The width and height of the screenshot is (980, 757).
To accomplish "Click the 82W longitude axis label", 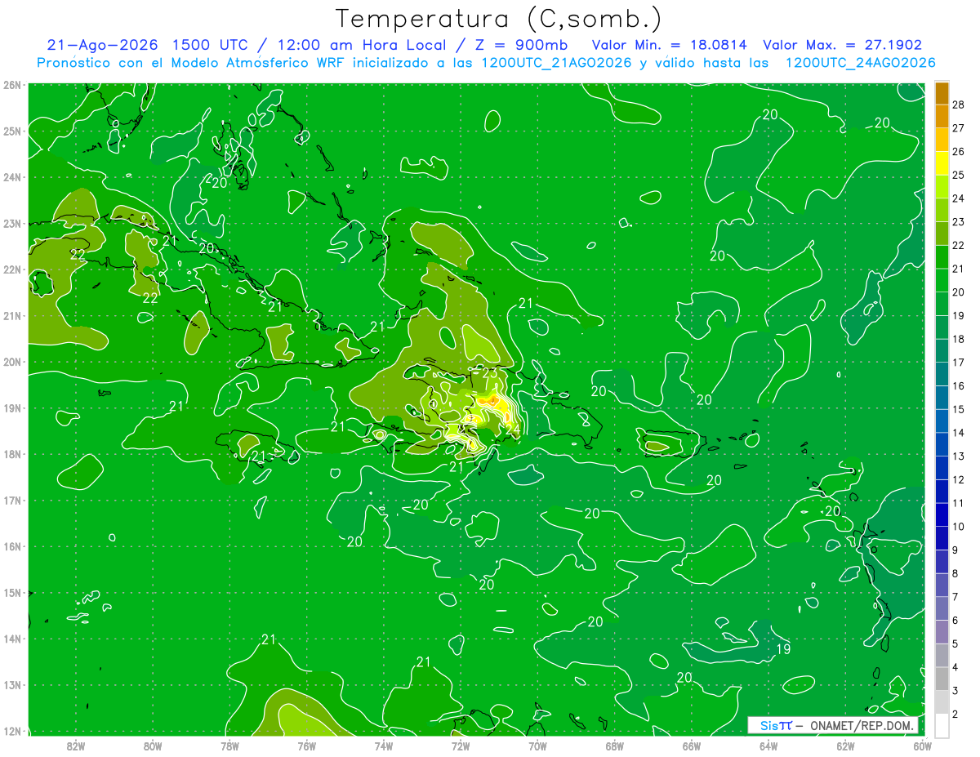I will (76, 746).
